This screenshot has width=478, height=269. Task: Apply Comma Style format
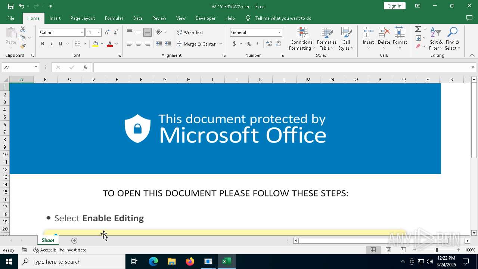point(258,44)
